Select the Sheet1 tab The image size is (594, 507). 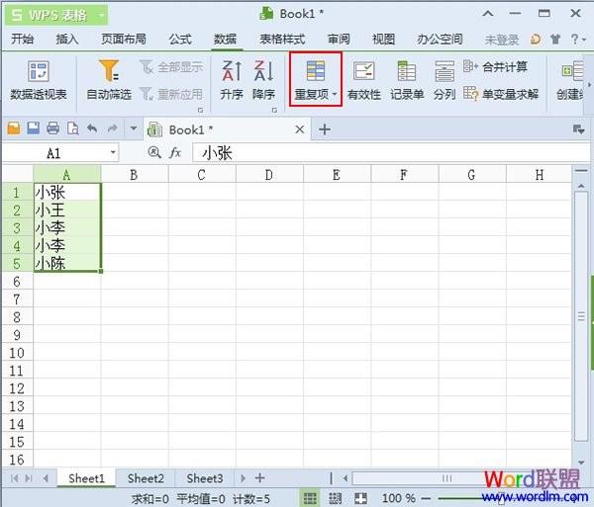pos(86,478)
